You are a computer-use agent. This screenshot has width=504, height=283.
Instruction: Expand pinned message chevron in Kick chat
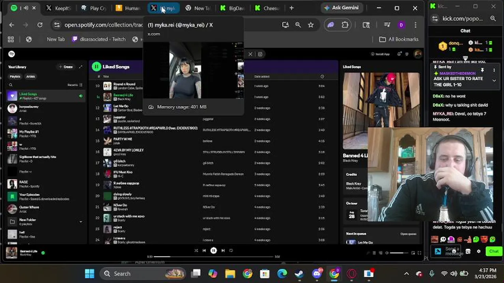coord(494,81)
